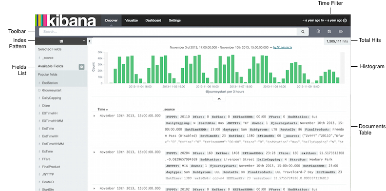Click the Kibana logo
This screenshot has height=191, width=386.
pos(66,20)
